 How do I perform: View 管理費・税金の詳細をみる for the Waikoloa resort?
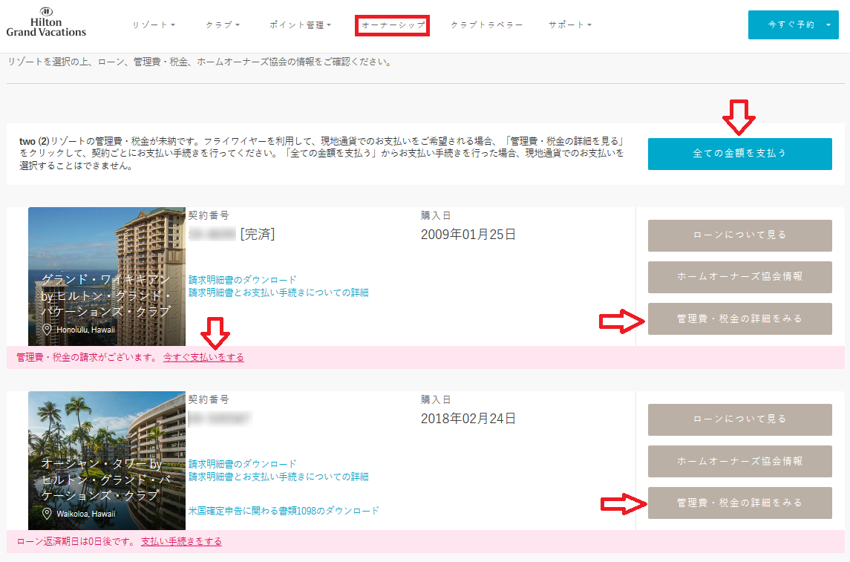(x=740, y=503)
